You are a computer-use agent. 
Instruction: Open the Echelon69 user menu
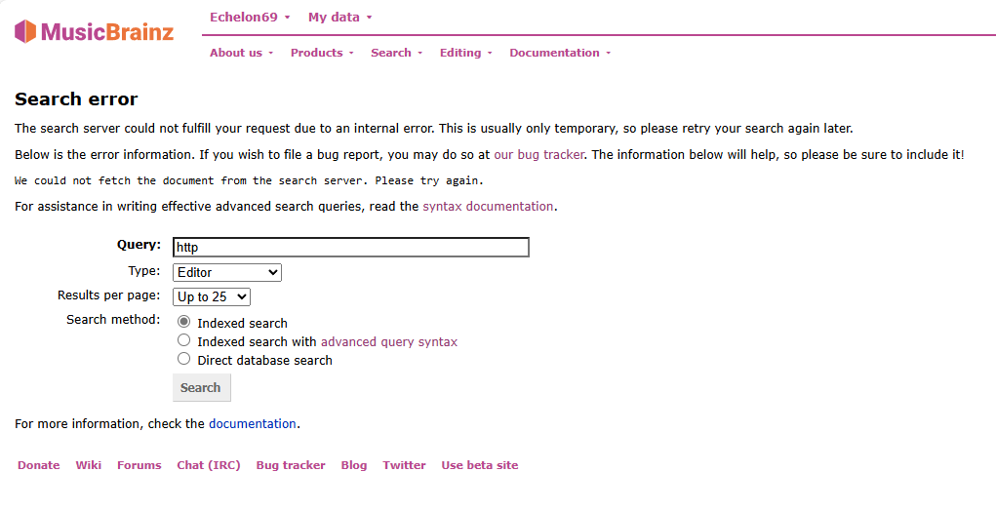click(250, 18)
